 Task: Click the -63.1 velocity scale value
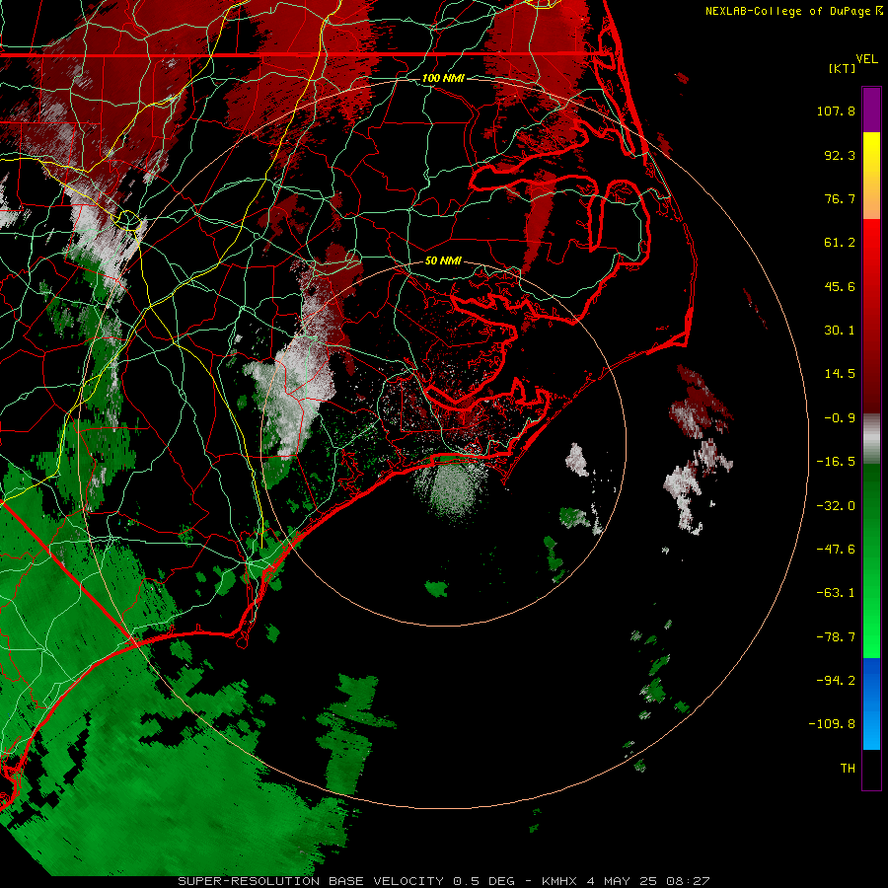coord(836,593)
